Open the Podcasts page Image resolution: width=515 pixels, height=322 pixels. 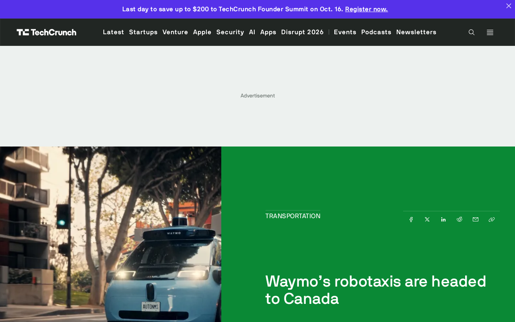376,32
